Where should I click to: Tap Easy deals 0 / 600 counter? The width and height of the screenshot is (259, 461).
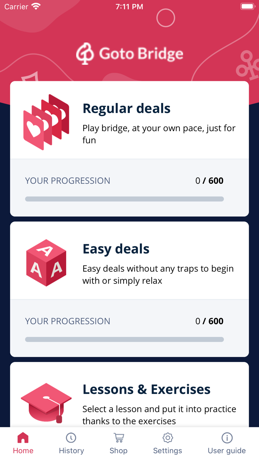point(209,321)
